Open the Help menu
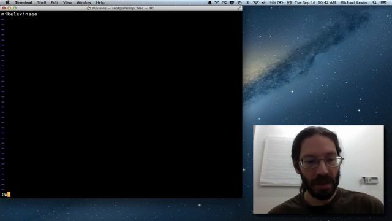The height and width of the screenshot is (221, 392). pyautogui.click(x=100, y=2)
